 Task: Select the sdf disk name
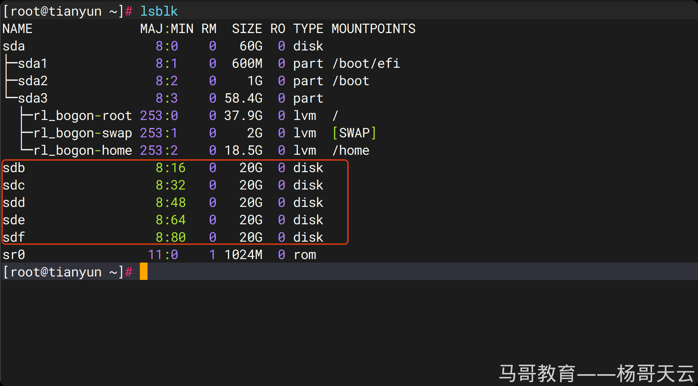coord(14,238)
